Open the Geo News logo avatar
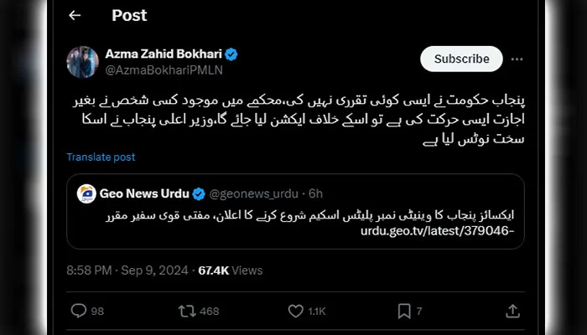This screenshot has width=587, height=335. (86, 193)
